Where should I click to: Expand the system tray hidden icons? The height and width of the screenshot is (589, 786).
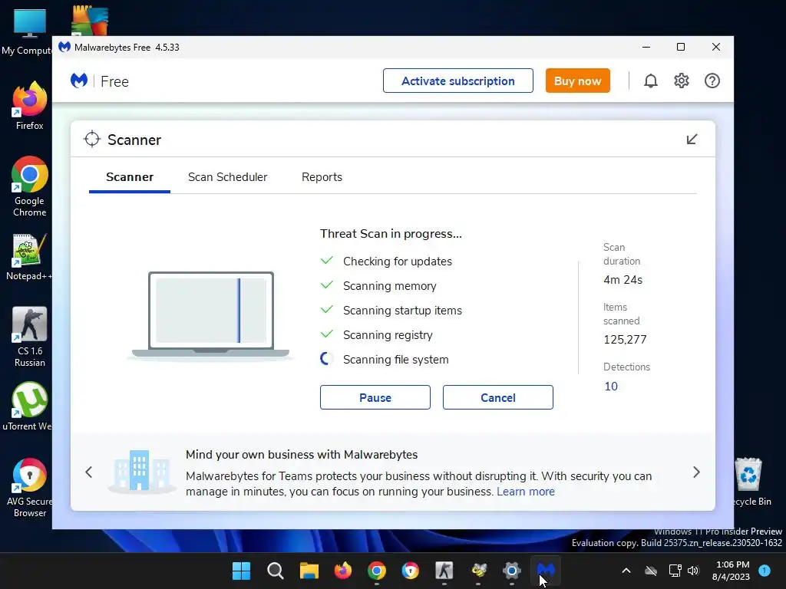click(x=626, y=571)
